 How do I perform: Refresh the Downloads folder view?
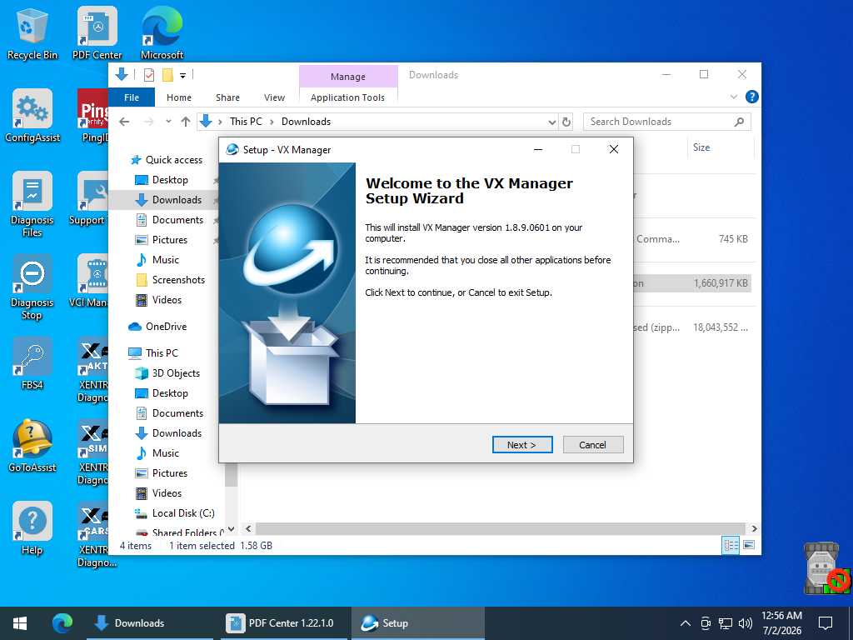pyautogui.click(x=566, y=122)
